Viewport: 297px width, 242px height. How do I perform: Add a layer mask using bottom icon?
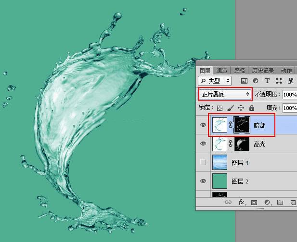click(x=254, y=203)
